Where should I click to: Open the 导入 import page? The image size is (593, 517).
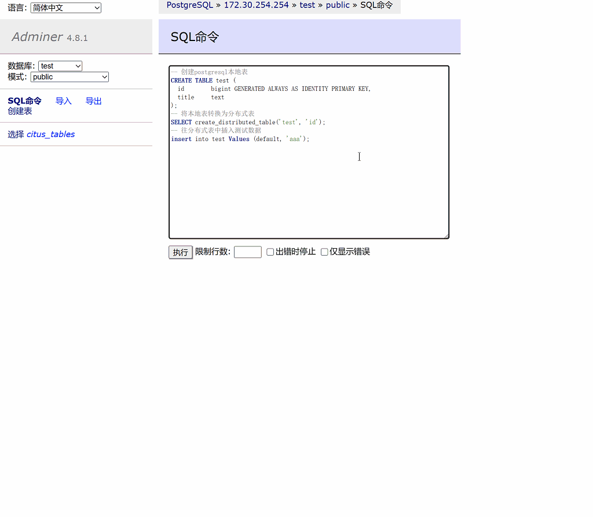click(63, 101)
